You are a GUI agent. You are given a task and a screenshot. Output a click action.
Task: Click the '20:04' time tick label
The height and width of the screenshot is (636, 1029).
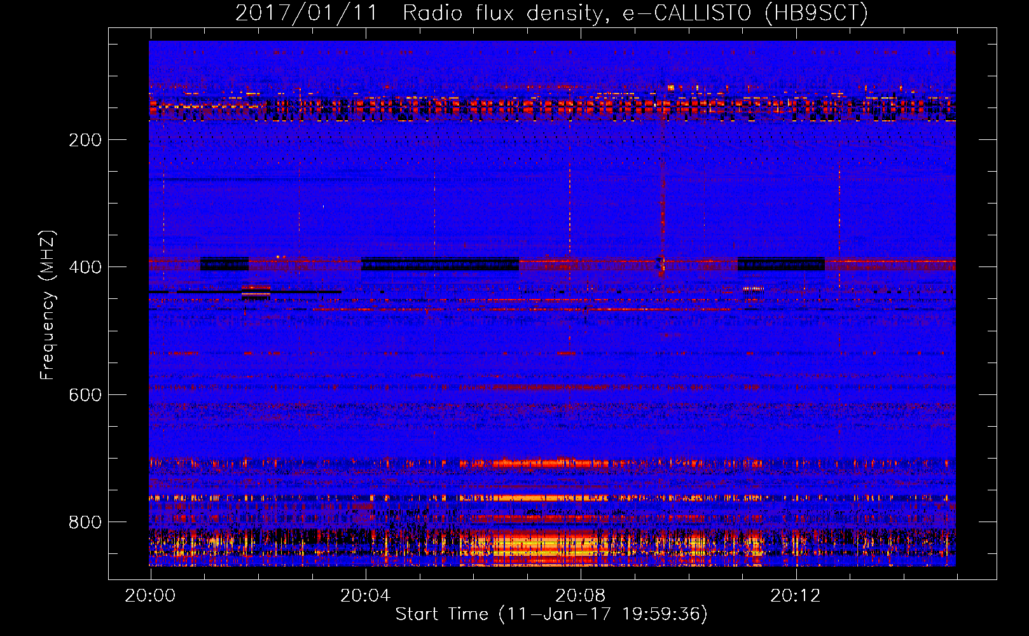point(366,596)
